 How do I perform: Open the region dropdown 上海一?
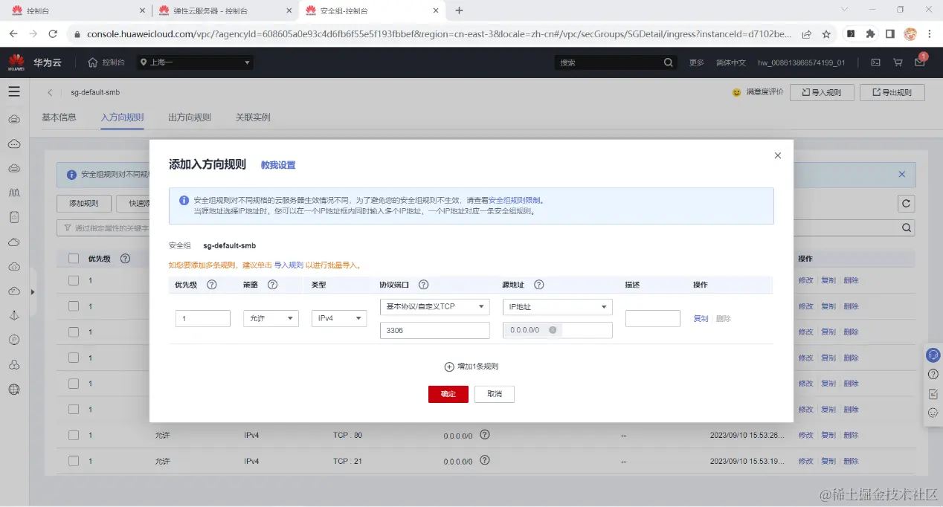[195, 62]
